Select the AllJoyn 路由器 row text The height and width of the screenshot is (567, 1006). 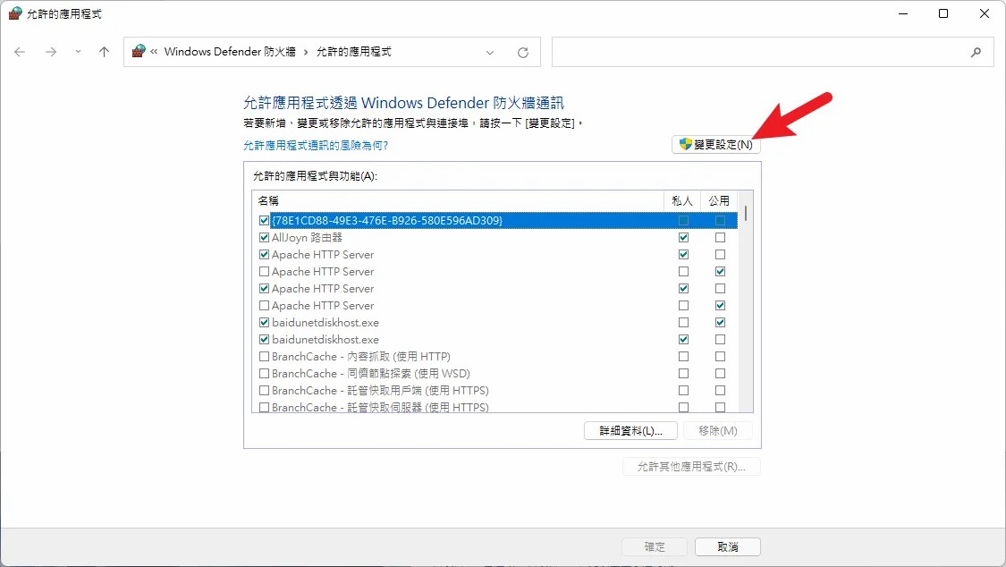307,237
